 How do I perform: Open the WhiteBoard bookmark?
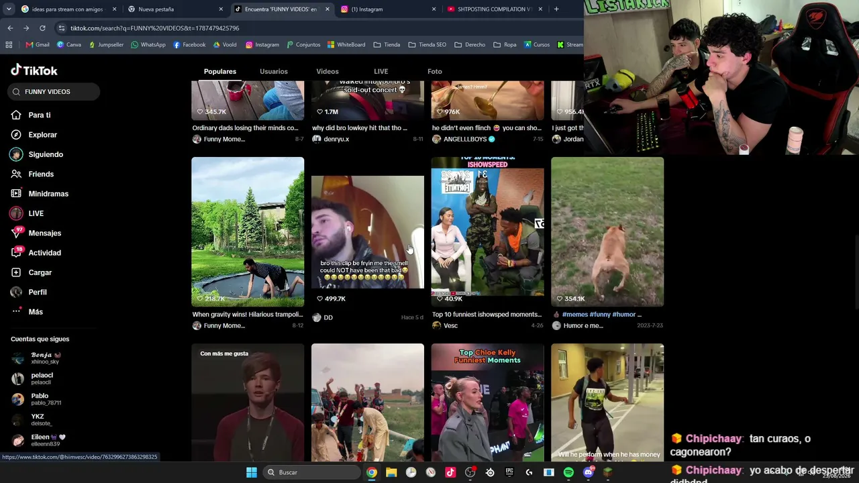click(346, 45)
